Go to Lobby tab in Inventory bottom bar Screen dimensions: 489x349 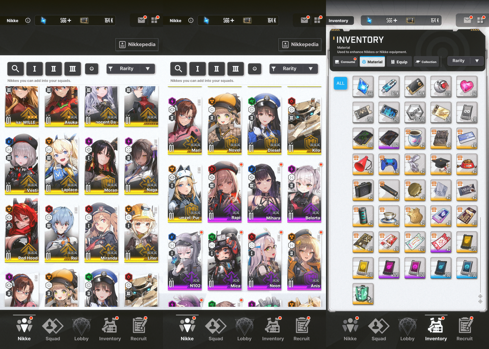407,329
